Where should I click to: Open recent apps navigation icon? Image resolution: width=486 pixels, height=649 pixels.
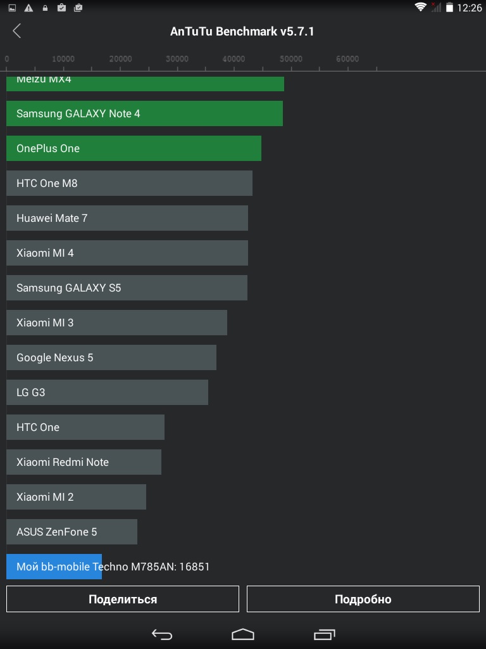tap(325, 634)
